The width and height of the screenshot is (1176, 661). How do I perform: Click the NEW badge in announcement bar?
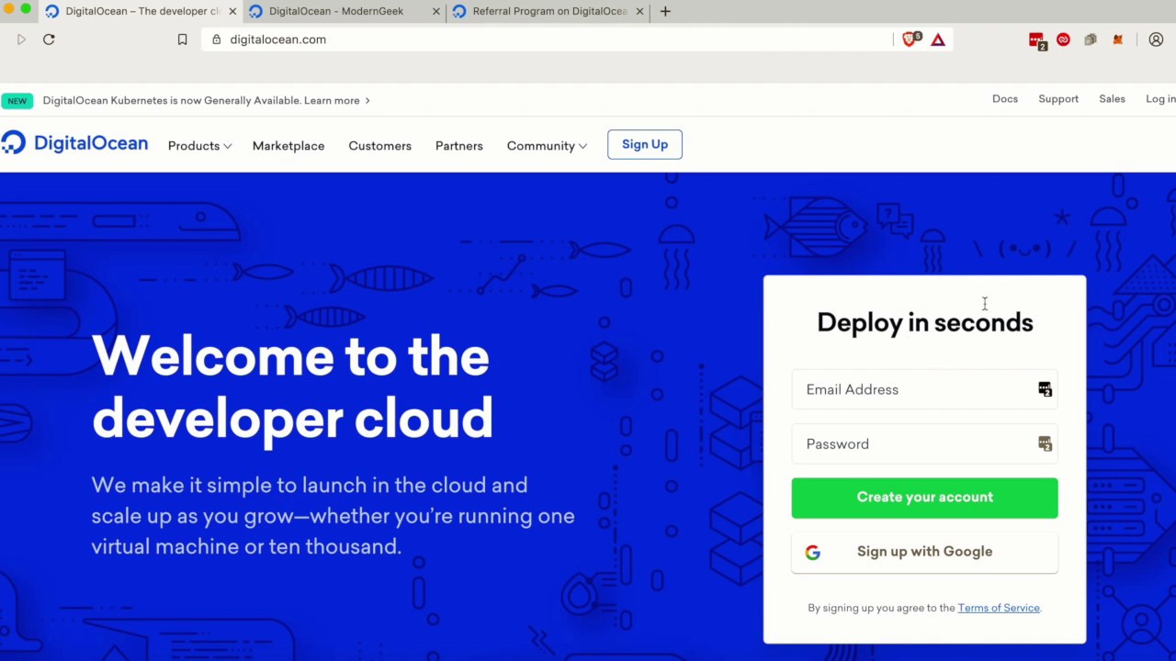[x=17, y=101]
